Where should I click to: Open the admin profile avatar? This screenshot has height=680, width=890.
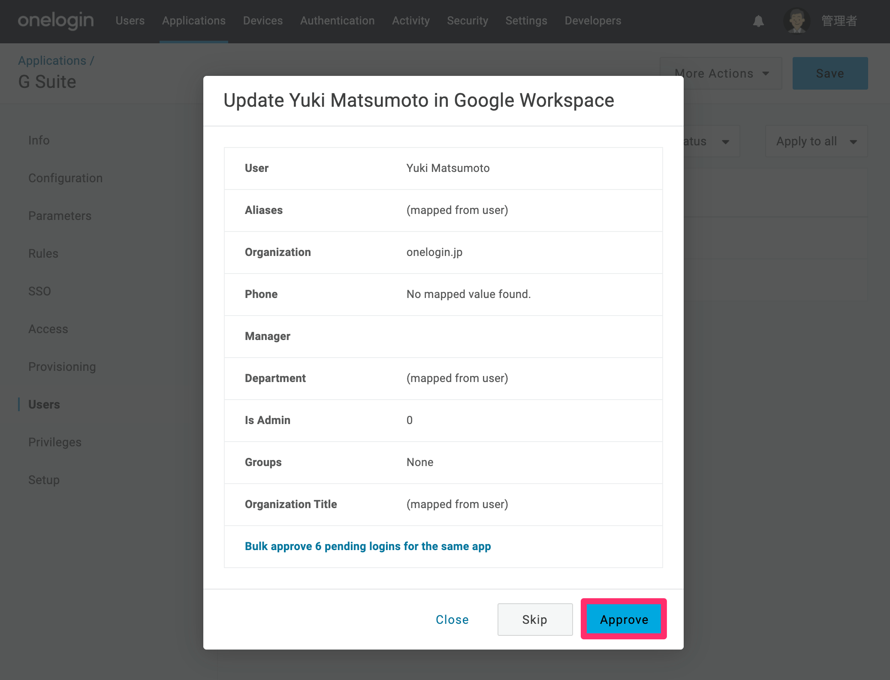click(x=796, y=21)
